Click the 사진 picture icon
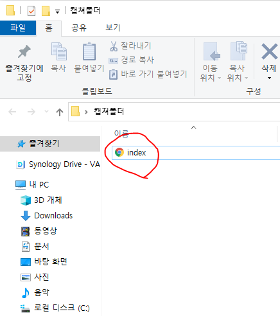The height and width of the screenshot is (316, 280). [26, 277]
